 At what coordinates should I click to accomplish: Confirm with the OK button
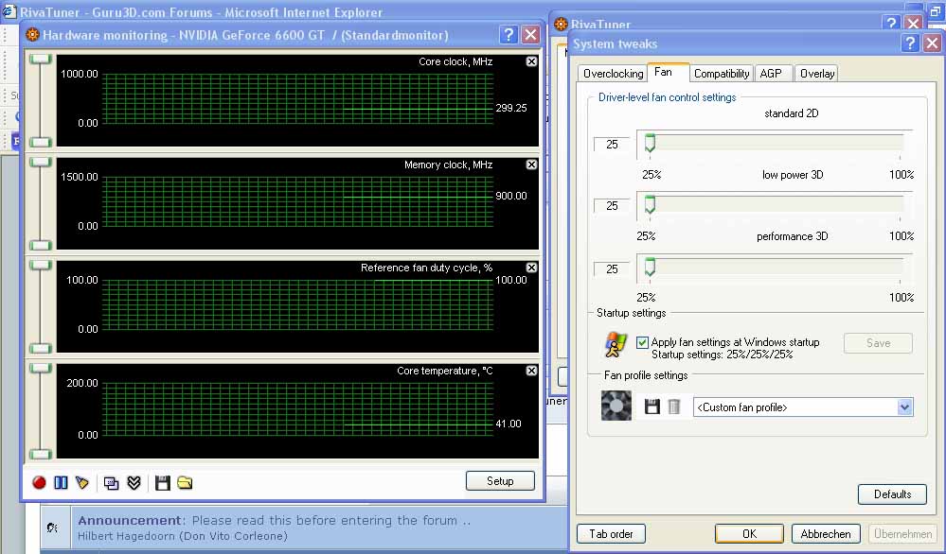click(749, 533)
